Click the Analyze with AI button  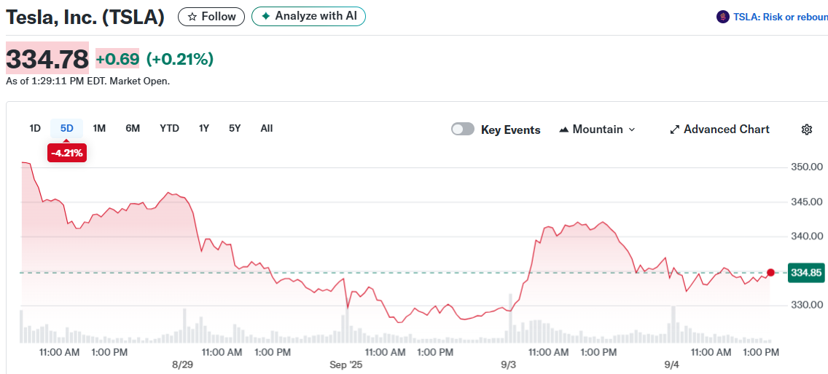point(308,16)
